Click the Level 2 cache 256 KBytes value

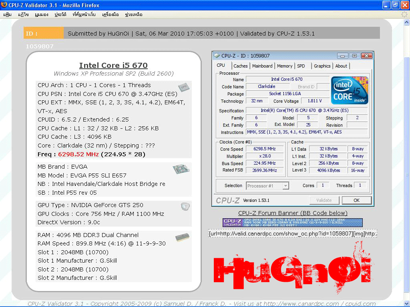pyautogui.click(x=328, y=163)
